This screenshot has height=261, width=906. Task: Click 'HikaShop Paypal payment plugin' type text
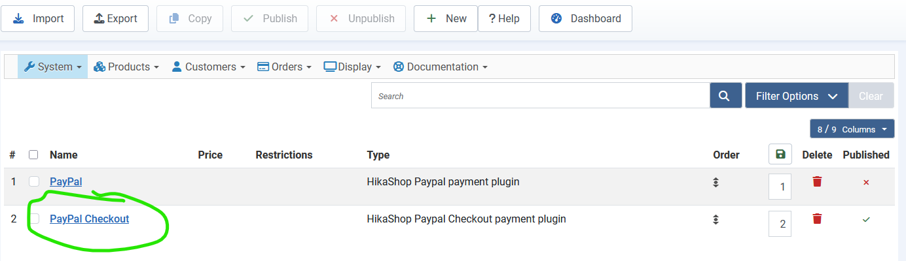click(x=443, y=181)
